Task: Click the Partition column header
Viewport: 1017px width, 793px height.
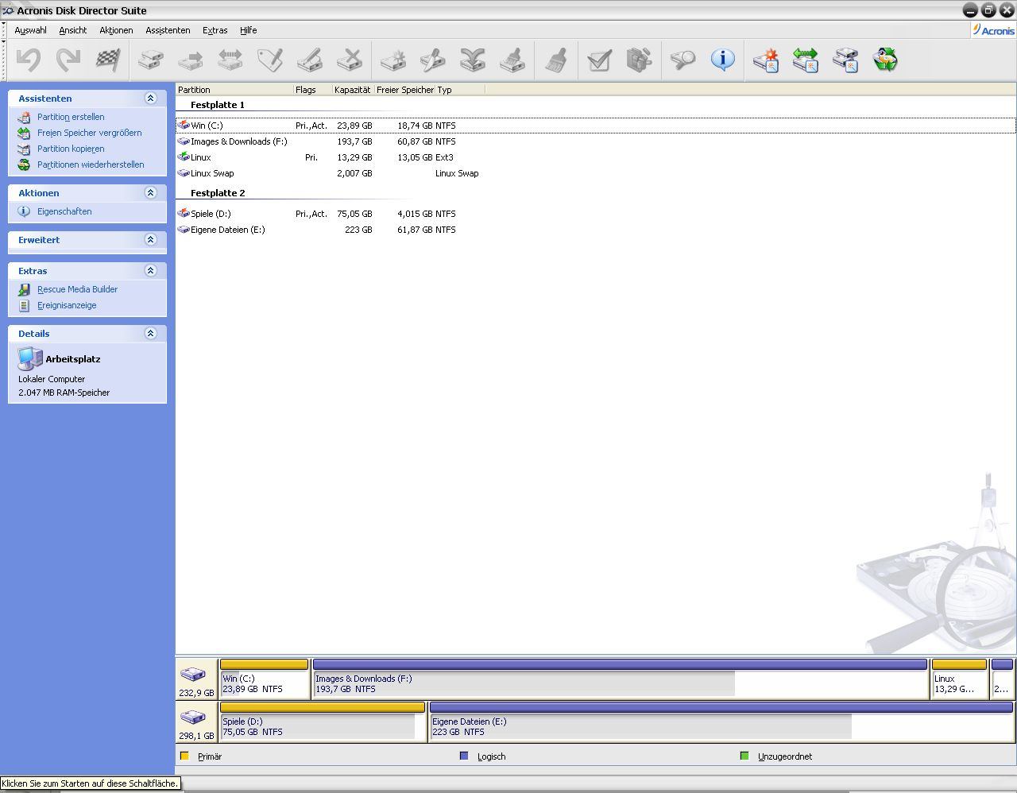Action: [x=234, y=90]
